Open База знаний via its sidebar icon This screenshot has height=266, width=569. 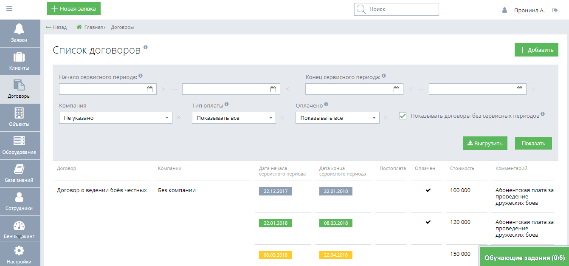point(20,173)
